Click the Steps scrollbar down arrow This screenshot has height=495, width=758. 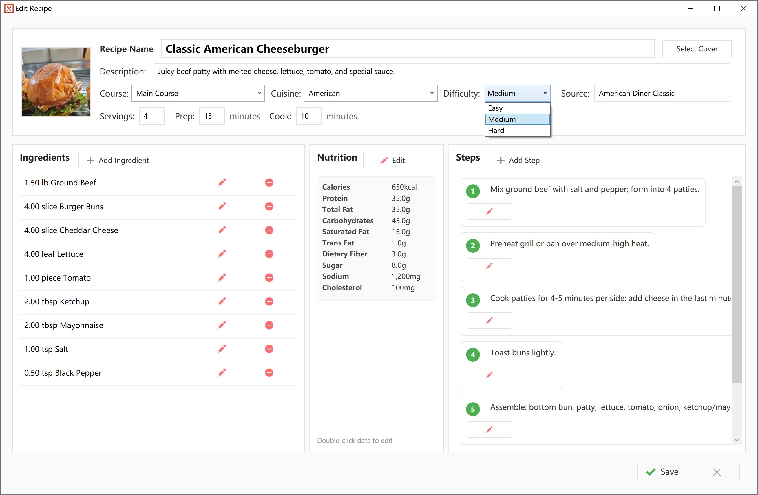(736, 440)
